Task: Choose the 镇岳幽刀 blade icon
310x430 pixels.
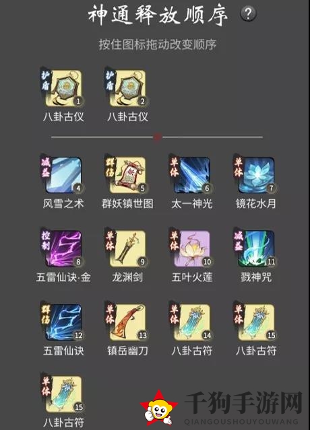Action: coord(127,322)
